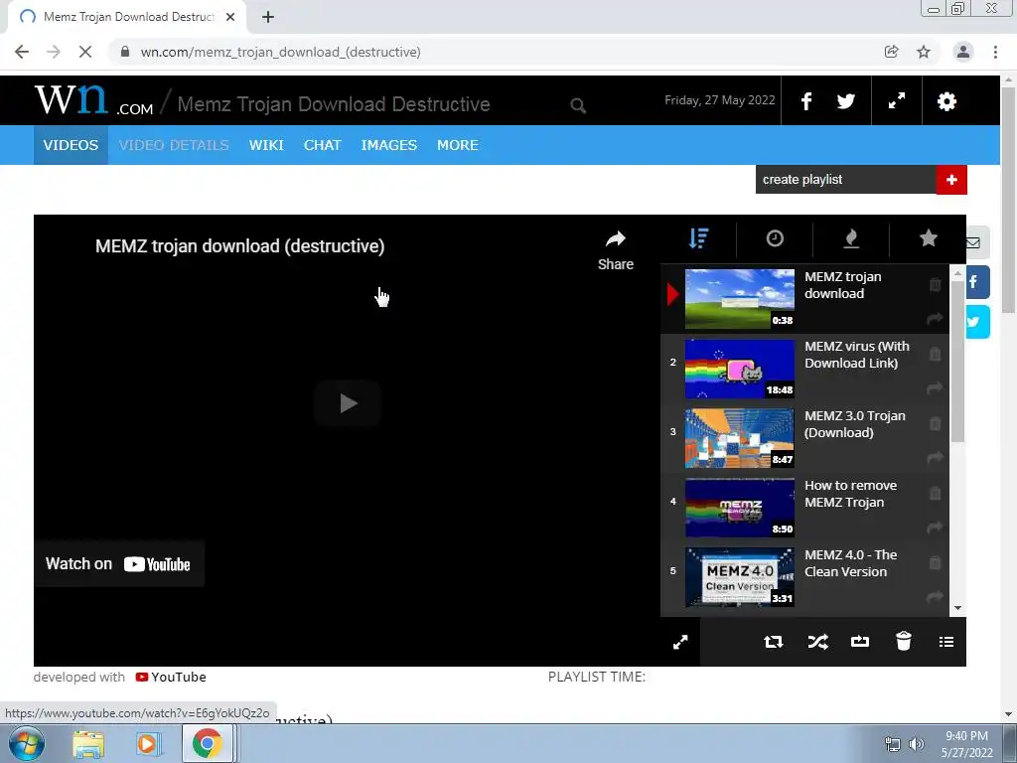The width and height of the screenshot is (1017, 763).
Task: Stop page loading with the X button
Action: tap(85, 52)
